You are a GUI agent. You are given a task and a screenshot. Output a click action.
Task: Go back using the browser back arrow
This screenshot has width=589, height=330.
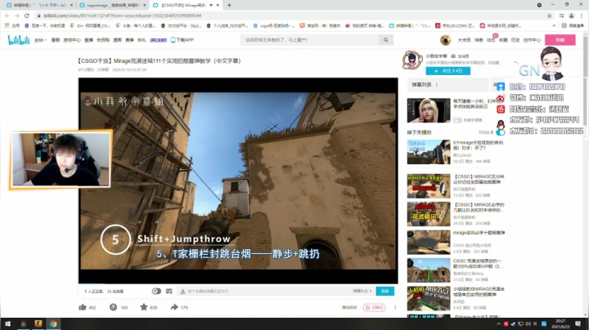point(7,16)
